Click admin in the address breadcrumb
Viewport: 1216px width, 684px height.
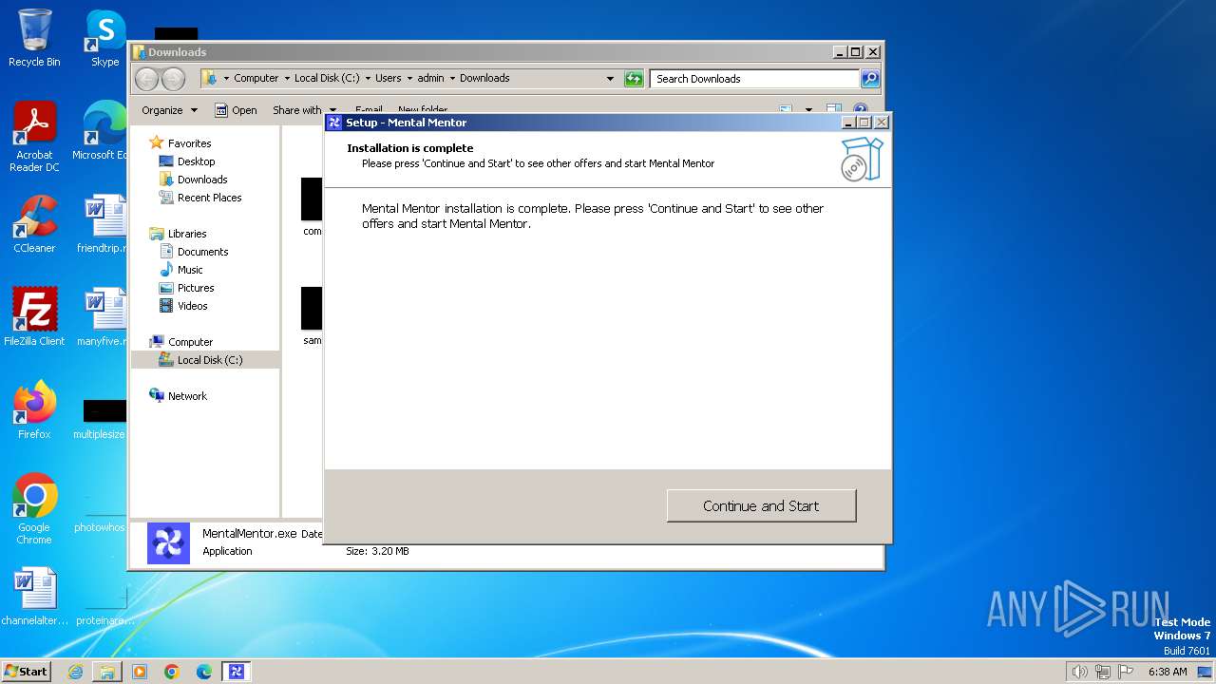click(430, 79)
